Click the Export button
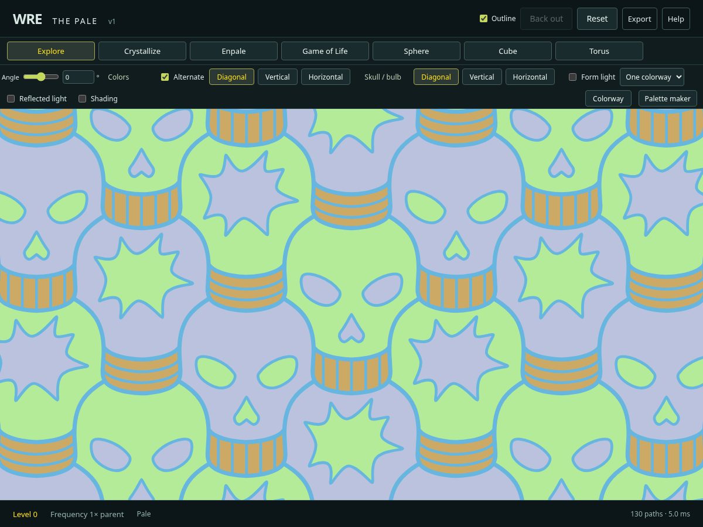The height and width of the screenshot is (527, 703). click(640, 19)
